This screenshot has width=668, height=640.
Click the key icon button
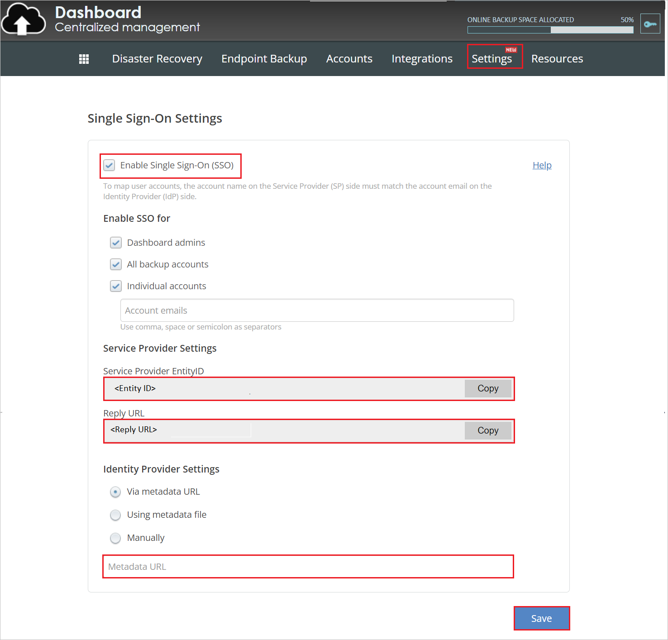click(x=650, y=24)
